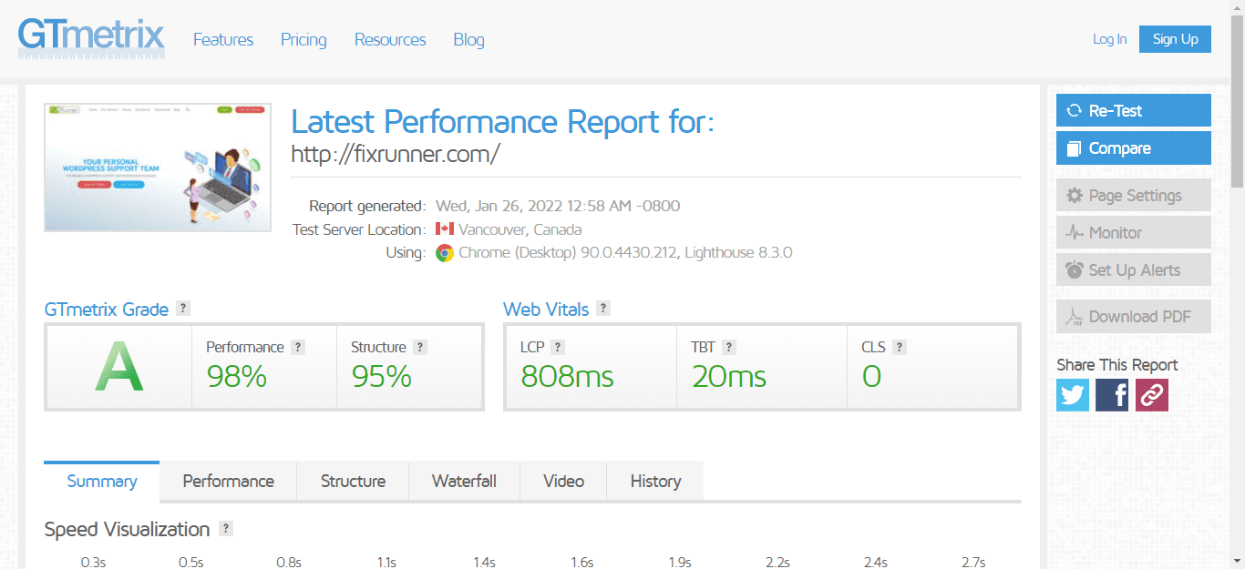Click the Re-Test button

[x=1134, y=110]
